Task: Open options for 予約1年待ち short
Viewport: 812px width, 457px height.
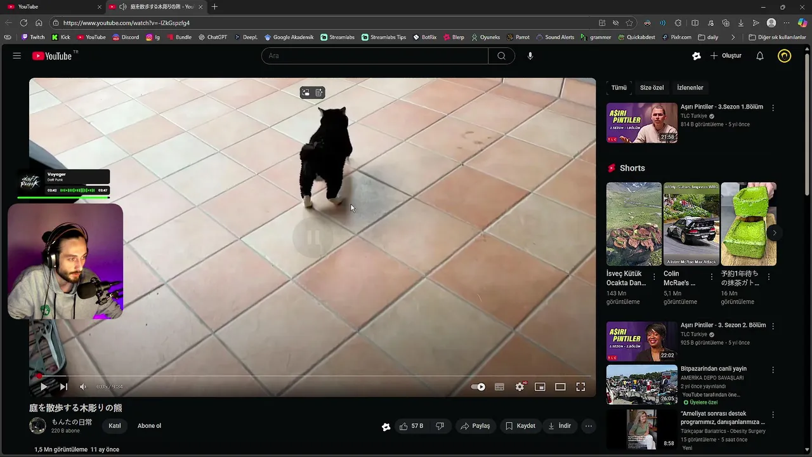Action: (769, 277)
